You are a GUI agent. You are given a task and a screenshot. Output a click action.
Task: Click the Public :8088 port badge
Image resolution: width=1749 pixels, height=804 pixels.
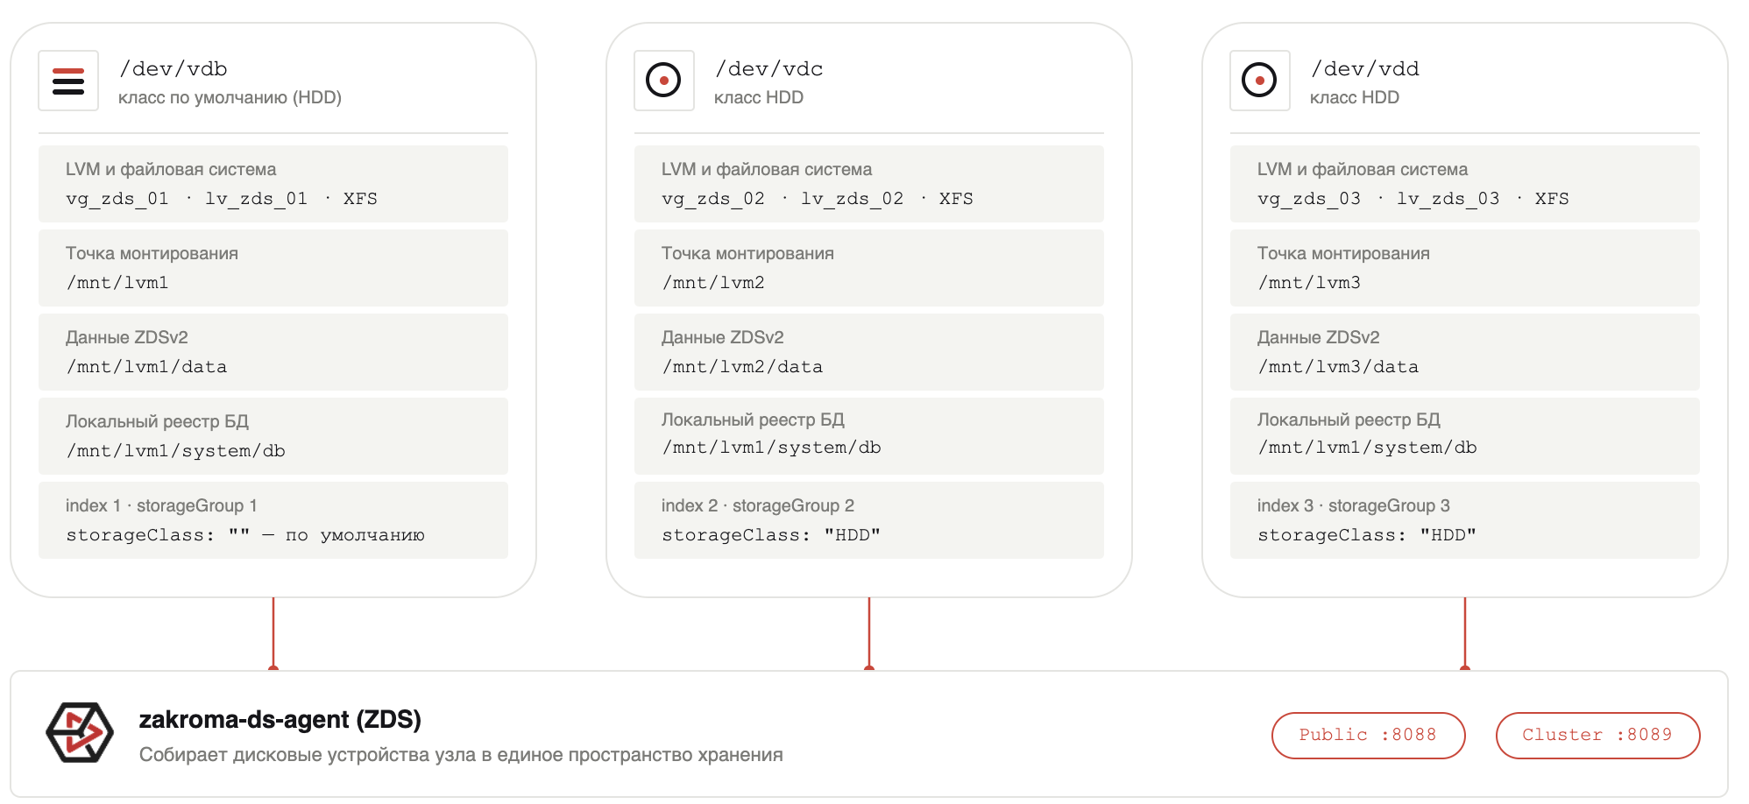pyautogui.click(x=1368, y=736)
